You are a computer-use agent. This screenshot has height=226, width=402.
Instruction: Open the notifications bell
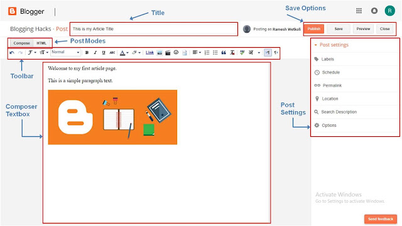374,11
